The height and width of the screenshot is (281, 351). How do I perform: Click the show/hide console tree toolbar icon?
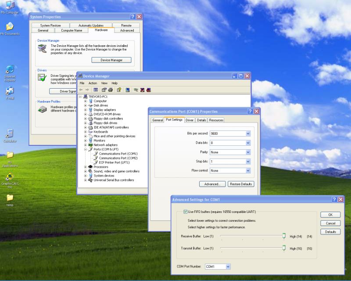point(96,90)
